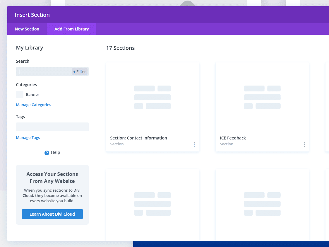The width and height of the screenshot is (329, 247).
Task: Click Learn About Divi Cloud button
Action: pos(52,214)
